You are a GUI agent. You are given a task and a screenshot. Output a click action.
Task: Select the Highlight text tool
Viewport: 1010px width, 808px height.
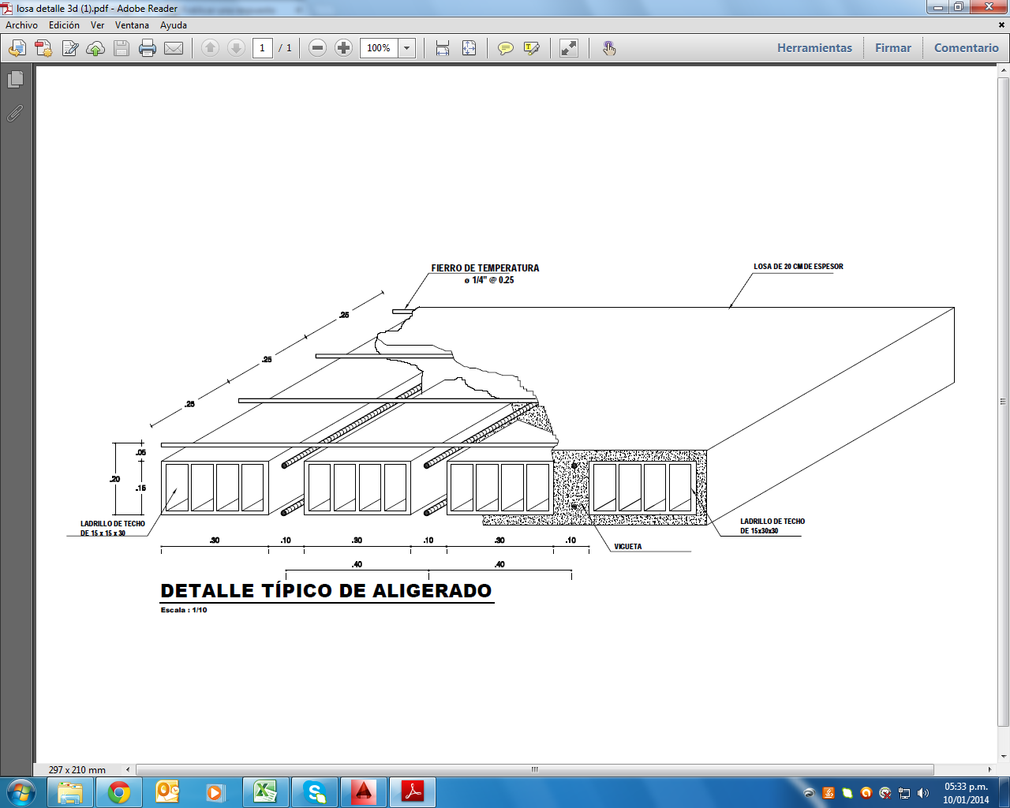(x=532, y=48)
